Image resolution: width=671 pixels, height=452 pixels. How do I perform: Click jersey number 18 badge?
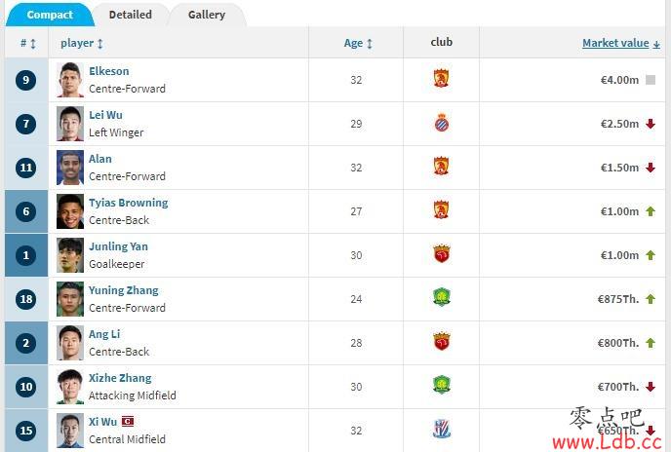click(x=25, y=299)
